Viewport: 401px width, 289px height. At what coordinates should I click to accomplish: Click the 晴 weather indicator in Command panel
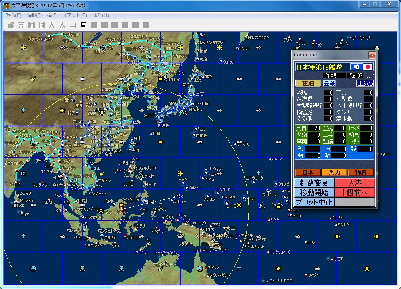click(x=356, y=67)
